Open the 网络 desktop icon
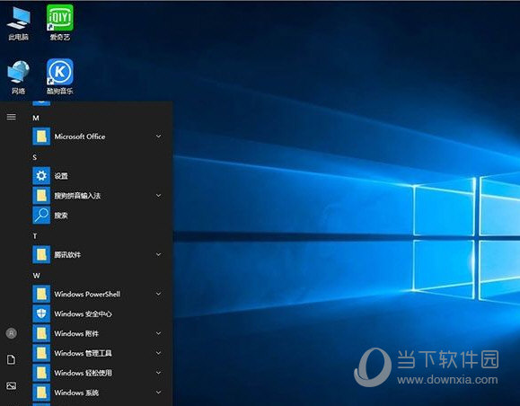 [18, 77]
